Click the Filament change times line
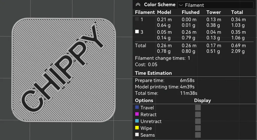The width and height of the screenshot is (257, 140). coord(162,58)
